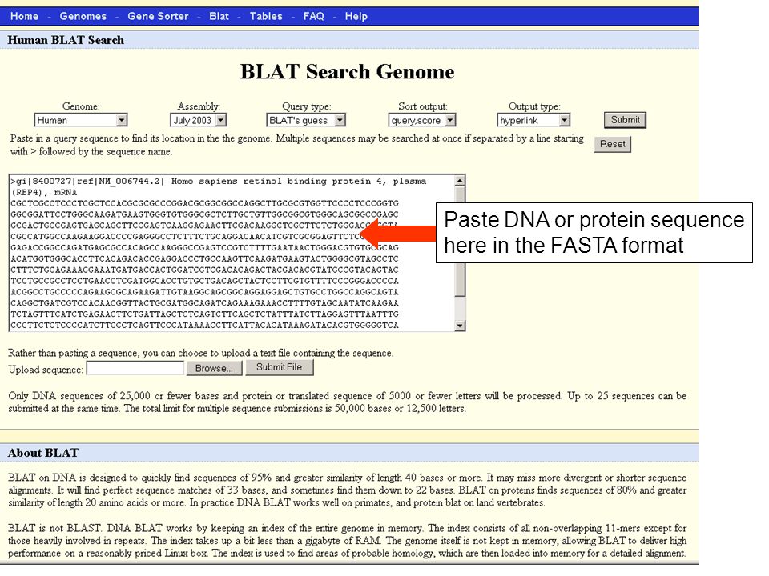The width and height of the screenshot is (769, 576).
Task: Open the Assembly dropdown set to July 2003
Action: pos(198,120)
